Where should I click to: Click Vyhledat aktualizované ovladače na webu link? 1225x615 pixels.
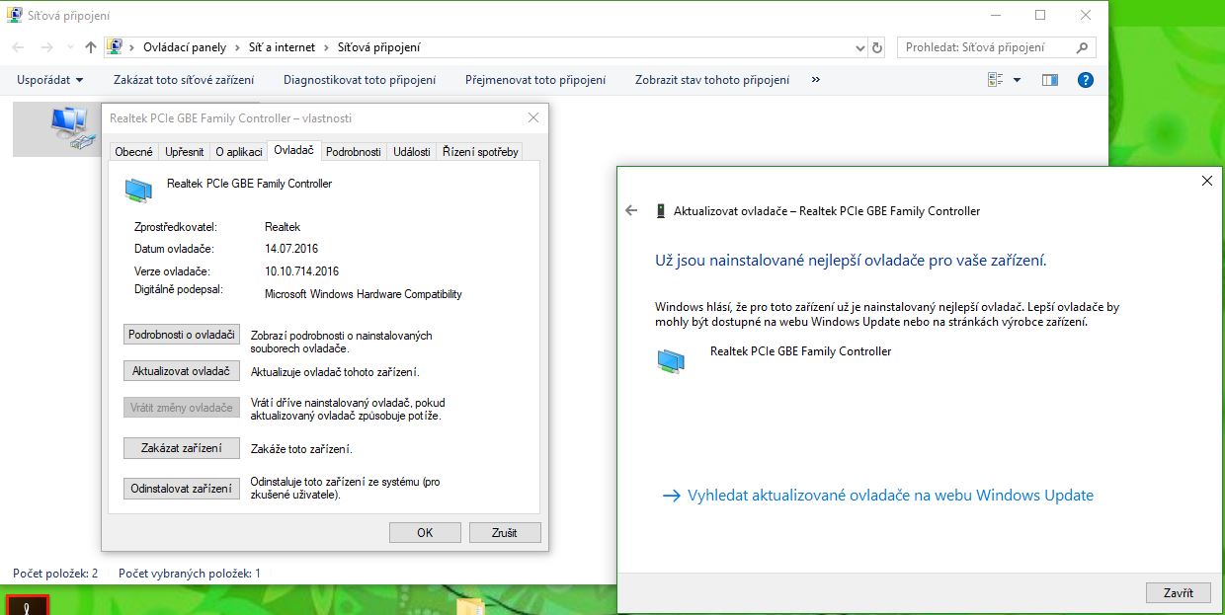coord(889,496)
